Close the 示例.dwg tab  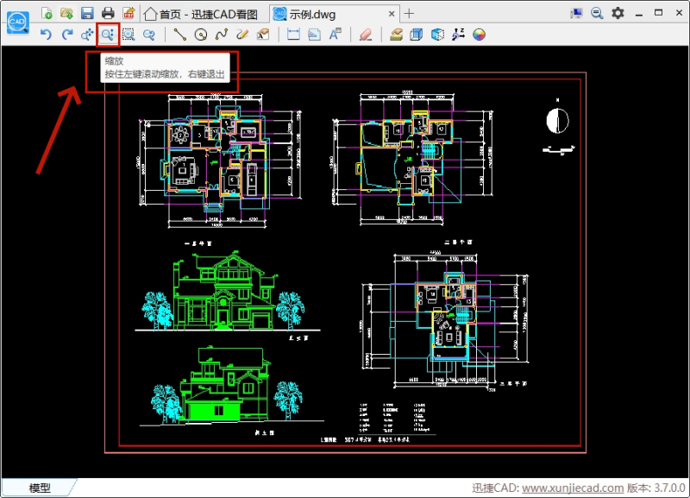[392, 14]
